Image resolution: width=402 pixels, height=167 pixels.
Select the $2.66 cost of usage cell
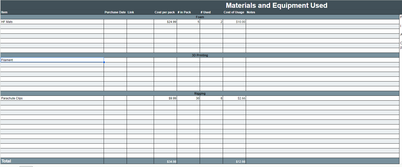click(x=234, y=98)
